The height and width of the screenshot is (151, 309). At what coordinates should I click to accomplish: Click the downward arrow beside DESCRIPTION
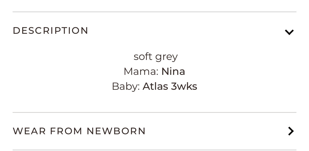(289, 32)
